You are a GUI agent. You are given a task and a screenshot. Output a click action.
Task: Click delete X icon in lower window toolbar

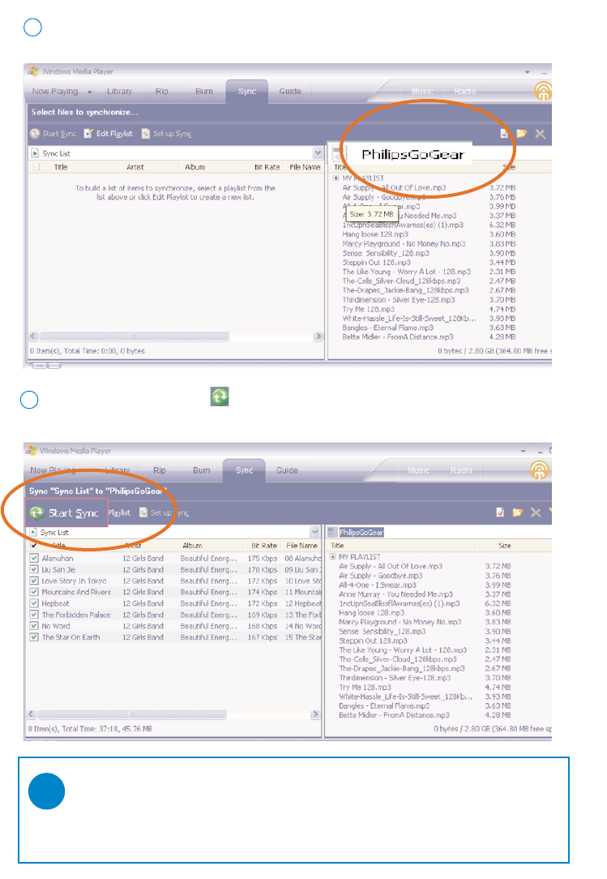click(536, 512)
